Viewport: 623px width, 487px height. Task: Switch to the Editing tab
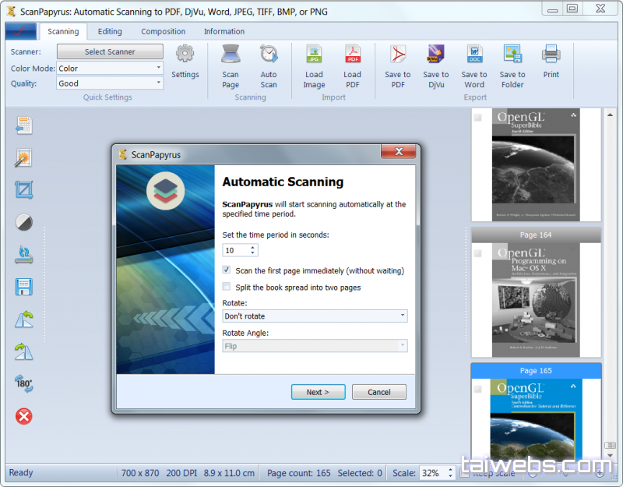(x=110, y=32)
